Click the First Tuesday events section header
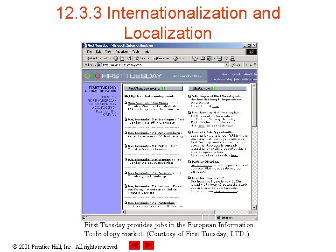Viewport: 336px width, 252px height. (154, 88)
